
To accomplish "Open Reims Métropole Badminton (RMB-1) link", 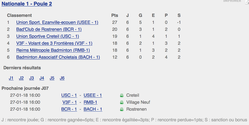I will [53, 50].
